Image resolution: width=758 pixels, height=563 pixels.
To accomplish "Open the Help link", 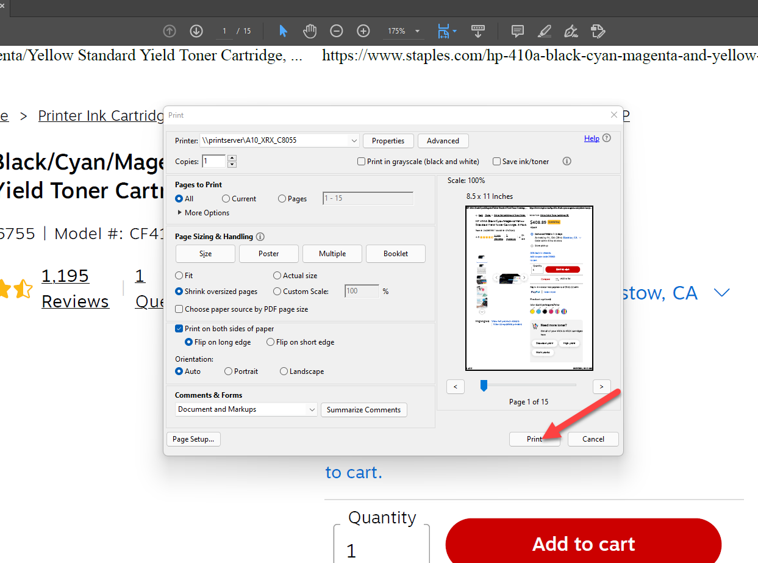I will [x=592, y=138].
